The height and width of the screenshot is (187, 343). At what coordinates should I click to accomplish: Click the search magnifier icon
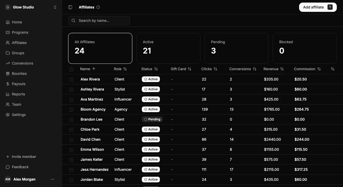(x=73, y=20)
